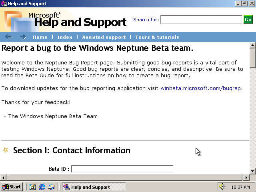Click the Beta ID input field
The width and height of the screenshot is (256, 192).
pyautogui.click(x=122, y=169)
